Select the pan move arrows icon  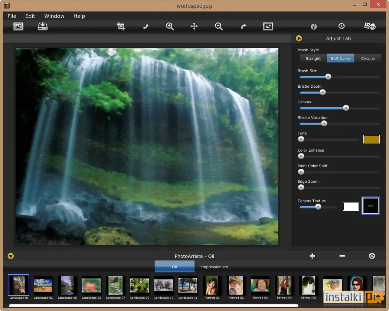coord(194,26)
